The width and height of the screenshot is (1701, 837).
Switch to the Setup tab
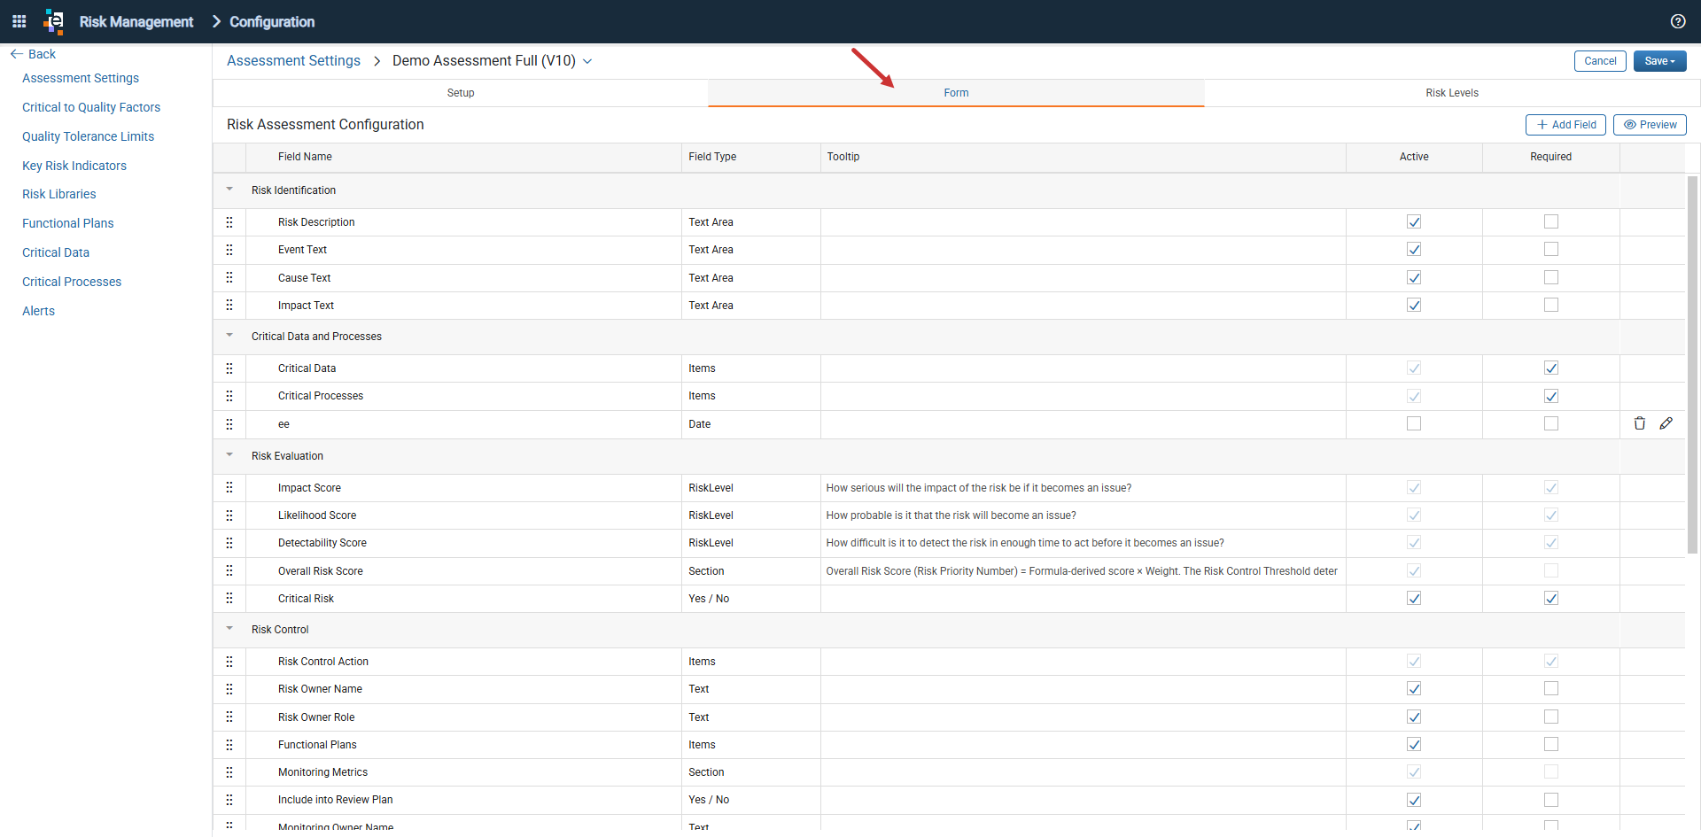point(461,93)
